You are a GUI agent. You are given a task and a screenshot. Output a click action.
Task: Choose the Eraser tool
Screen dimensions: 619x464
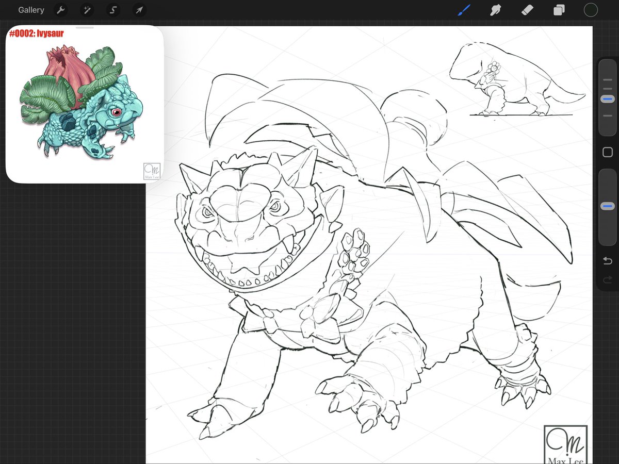pyautogui.click(x=527, y=10)
